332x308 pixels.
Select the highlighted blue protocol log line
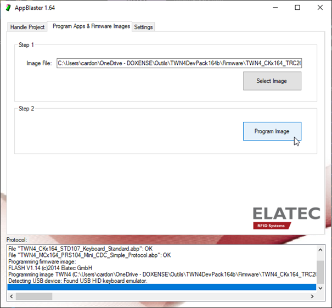click(162, 287)
